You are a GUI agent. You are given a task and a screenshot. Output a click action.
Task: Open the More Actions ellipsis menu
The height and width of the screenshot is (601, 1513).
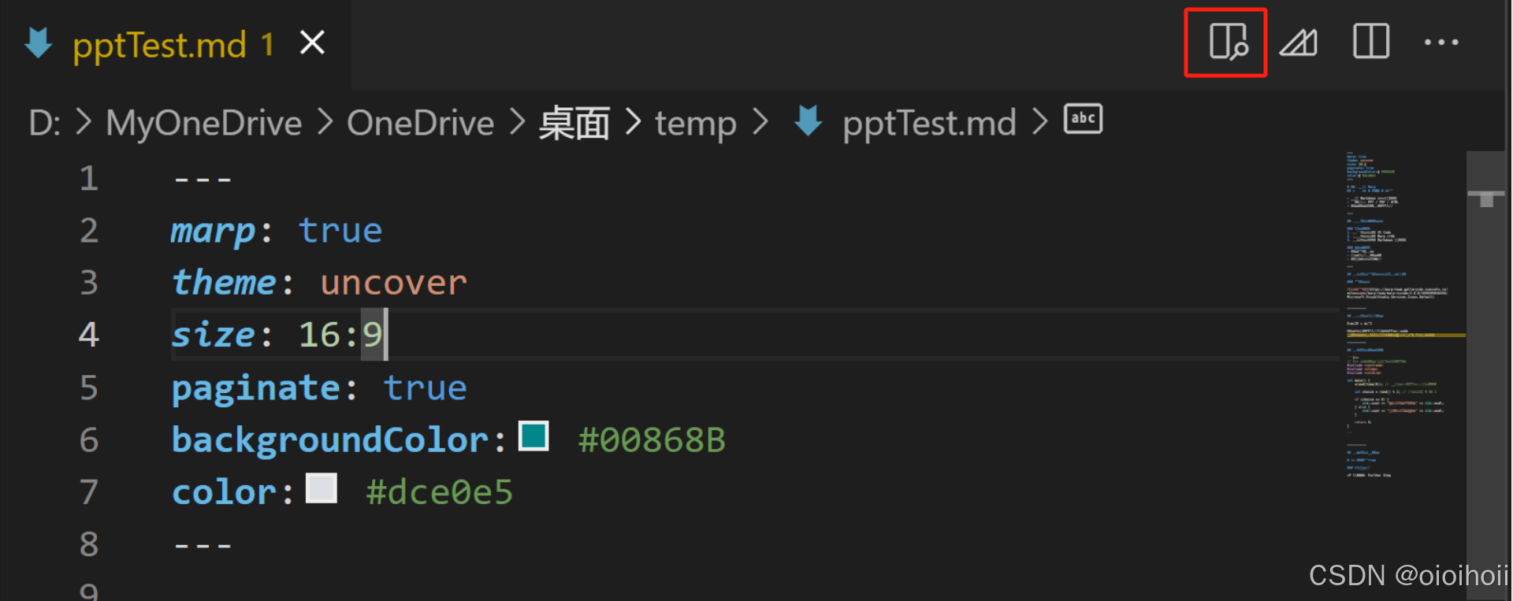[x=1442, y=43]
